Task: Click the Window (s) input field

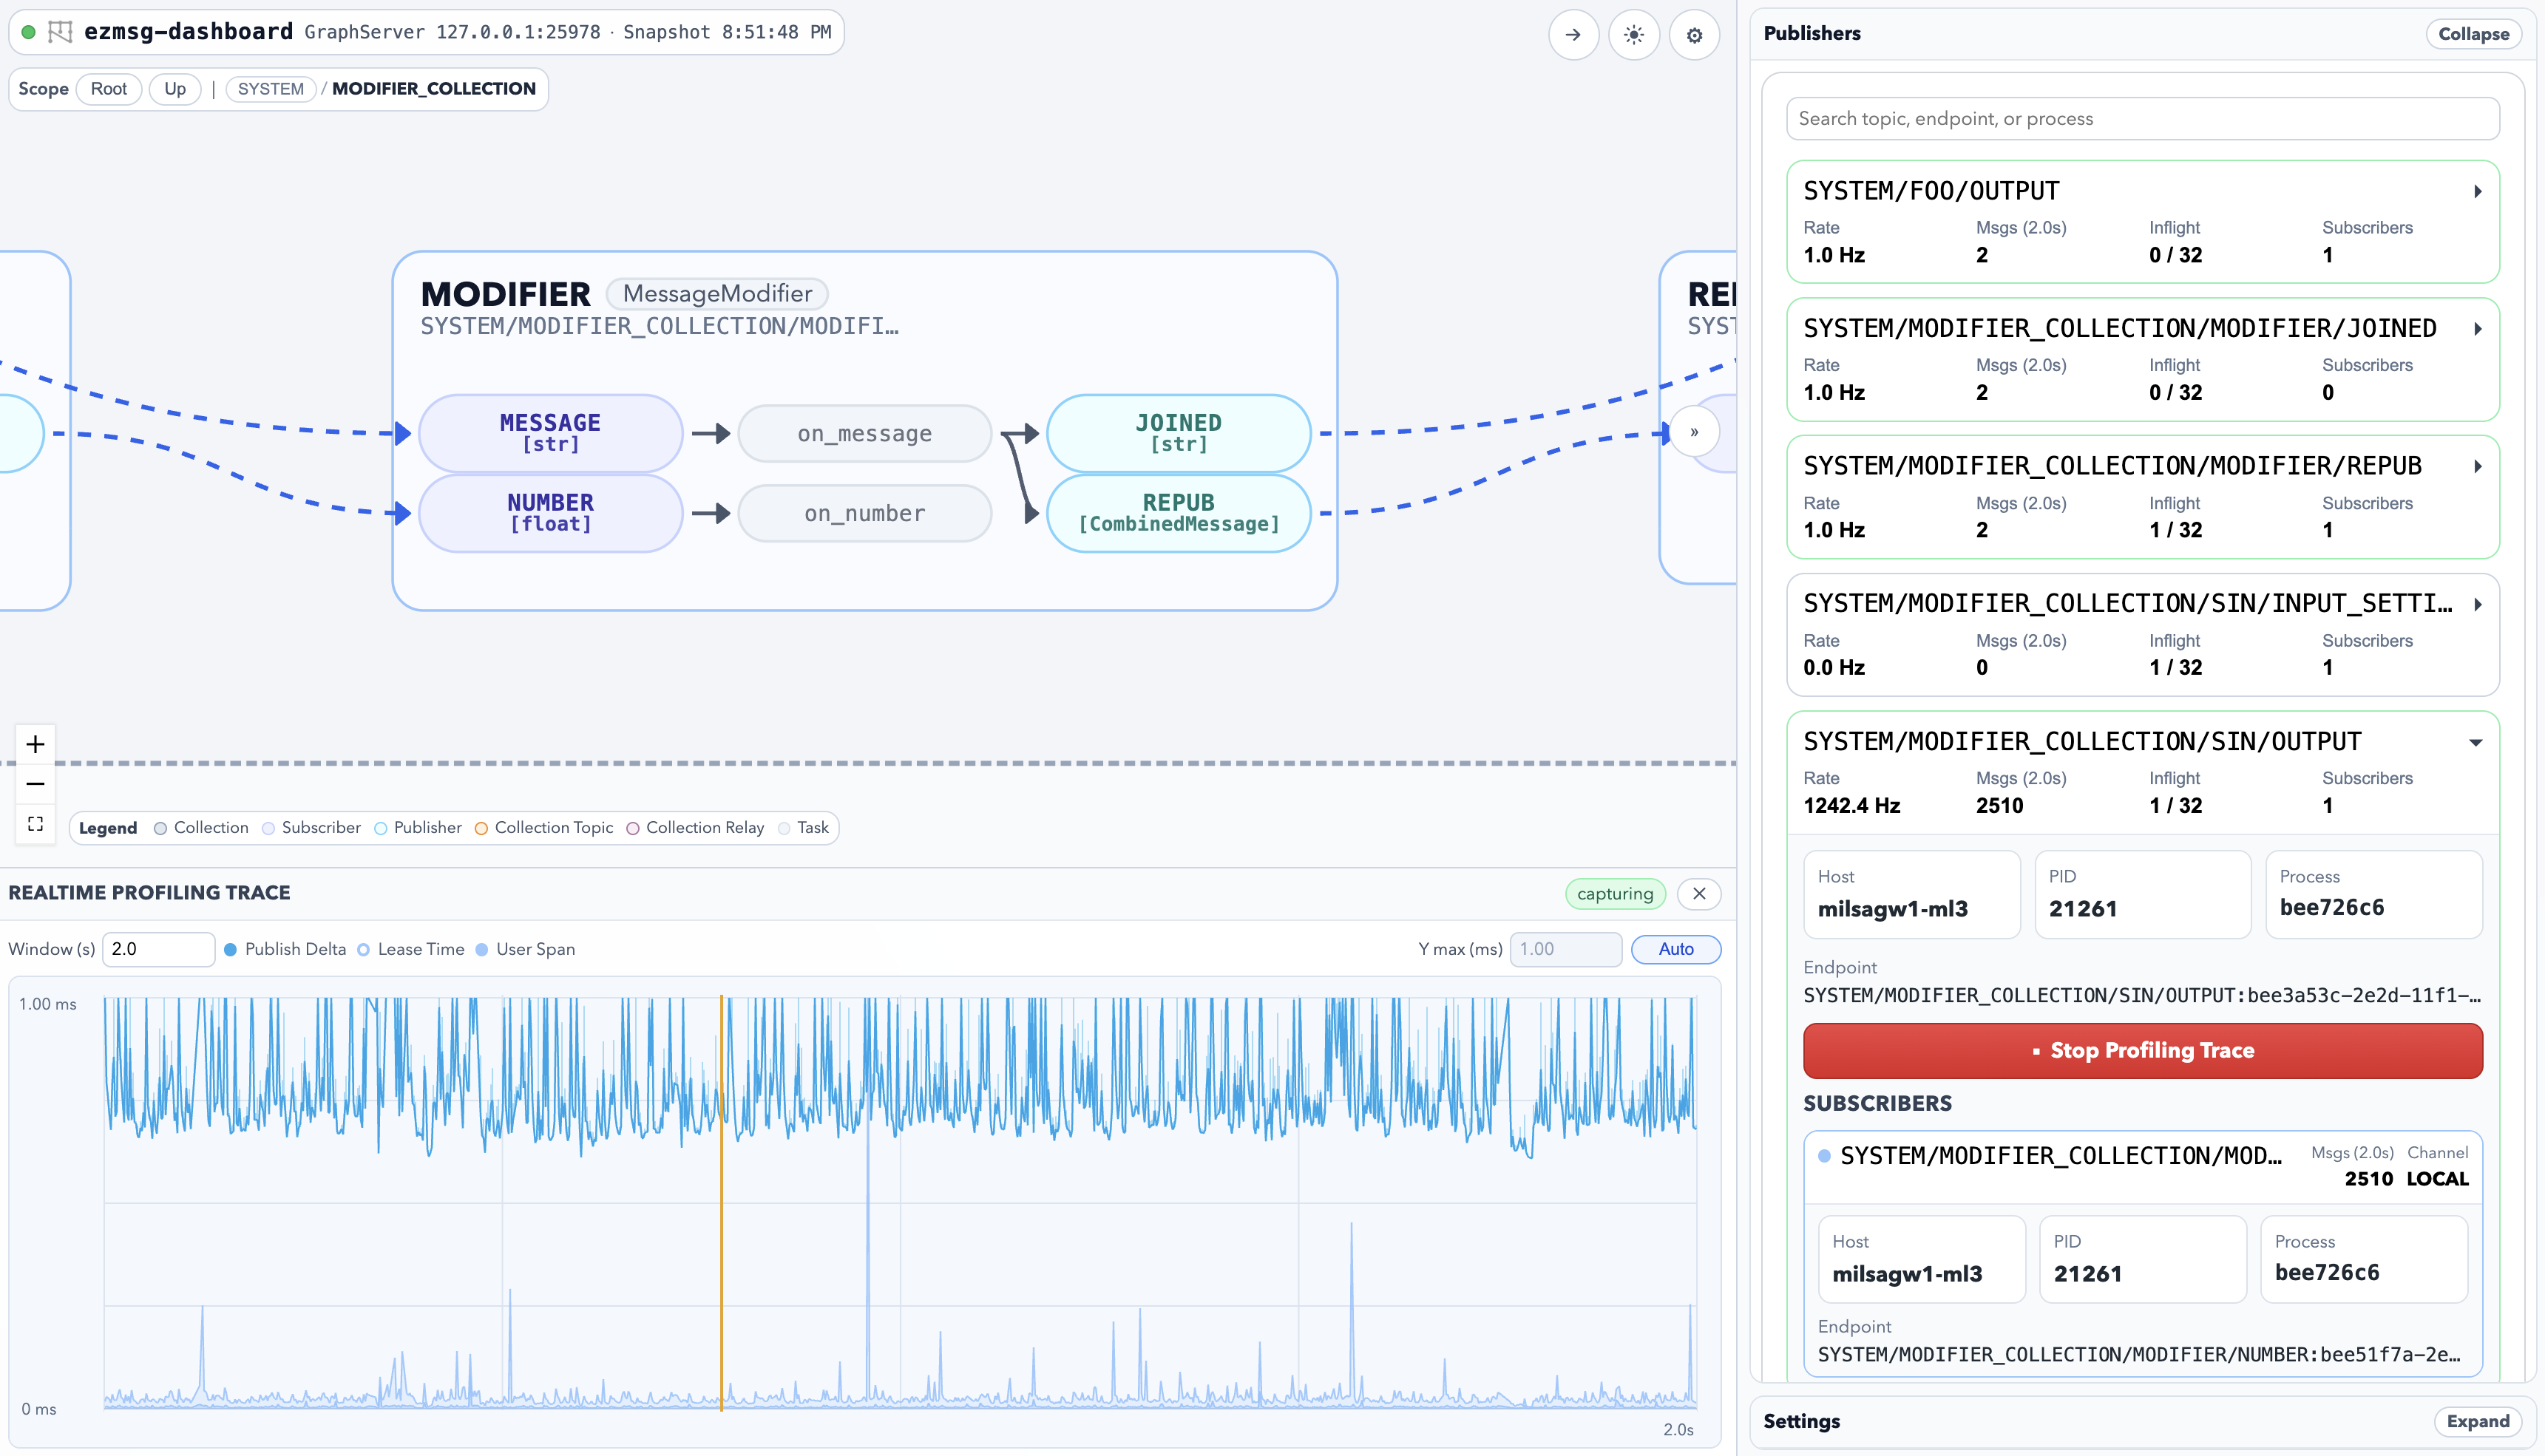Action: pyautogui.click(x=158, y=949)
